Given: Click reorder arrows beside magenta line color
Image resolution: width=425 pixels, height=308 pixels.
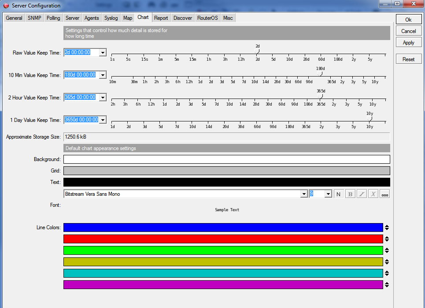Looking at the screenshot, I should [387, 284].
